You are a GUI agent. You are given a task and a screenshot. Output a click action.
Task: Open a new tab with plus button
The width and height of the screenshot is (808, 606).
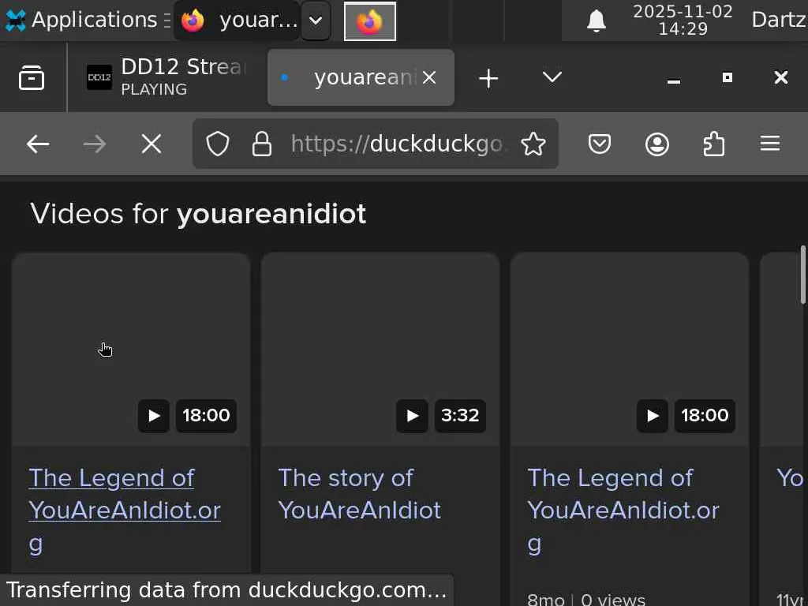[x=488, y=77]
